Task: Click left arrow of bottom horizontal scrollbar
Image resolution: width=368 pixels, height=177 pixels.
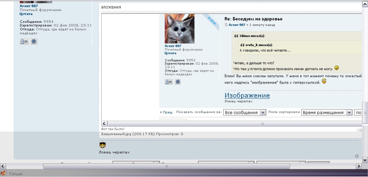Action: pos(3,166)
